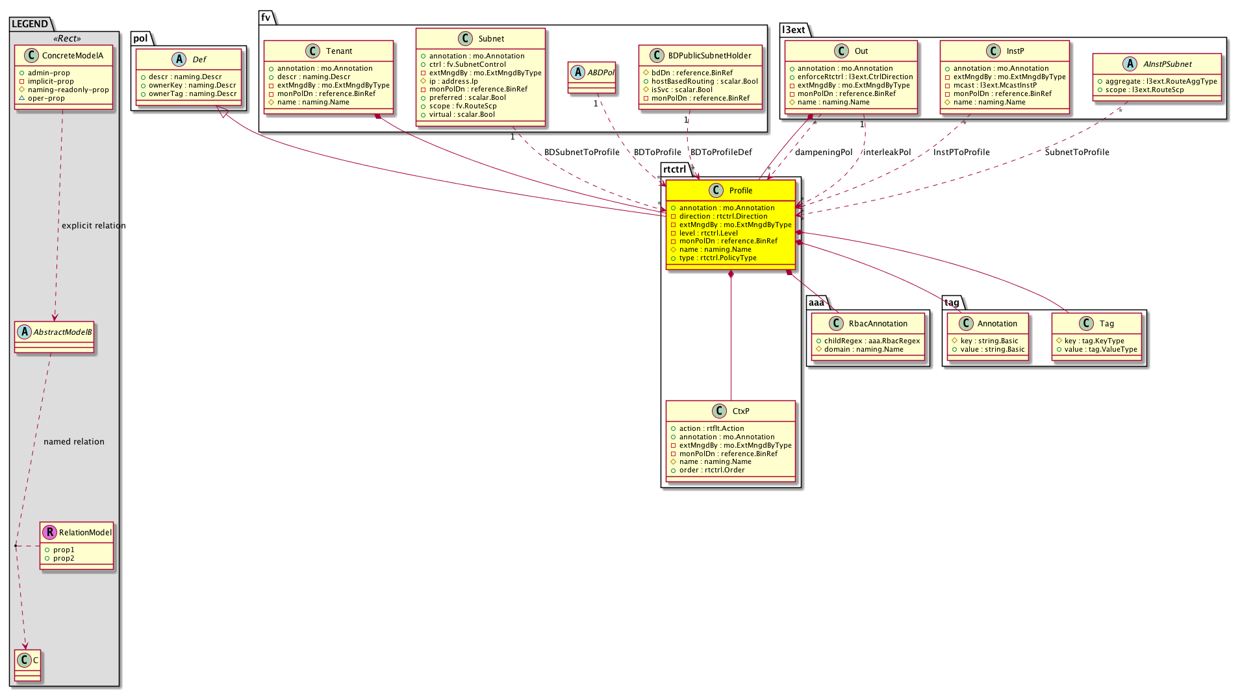Click the Tag class icon
This screenshot has height=693, width=1240.
(1086, 323)
